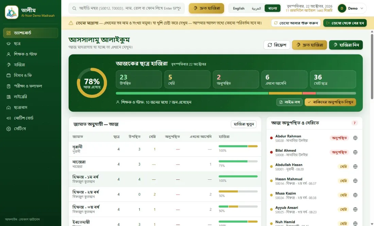The image size is (374, 226).
Task: Click globe icon beside Bilal Ahmed
Action: (x=355, y=152)
